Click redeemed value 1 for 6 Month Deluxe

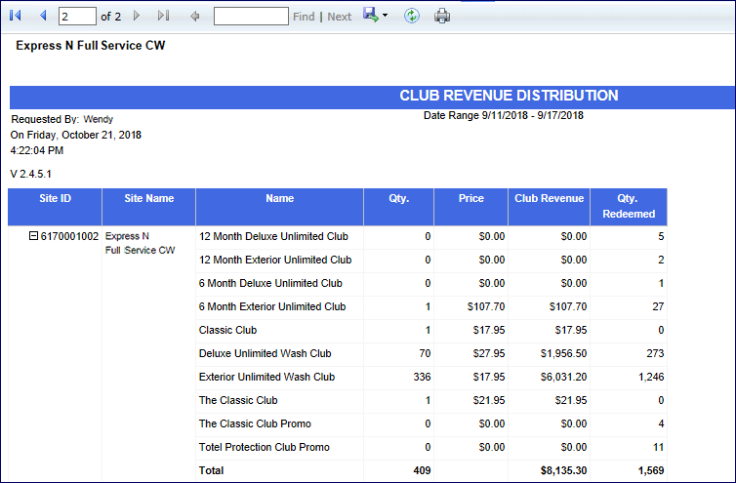[x=661, y=283]
